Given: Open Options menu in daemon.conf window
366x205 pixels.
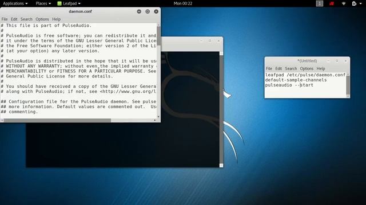Looking at the screenshot, I should point(42,19).
